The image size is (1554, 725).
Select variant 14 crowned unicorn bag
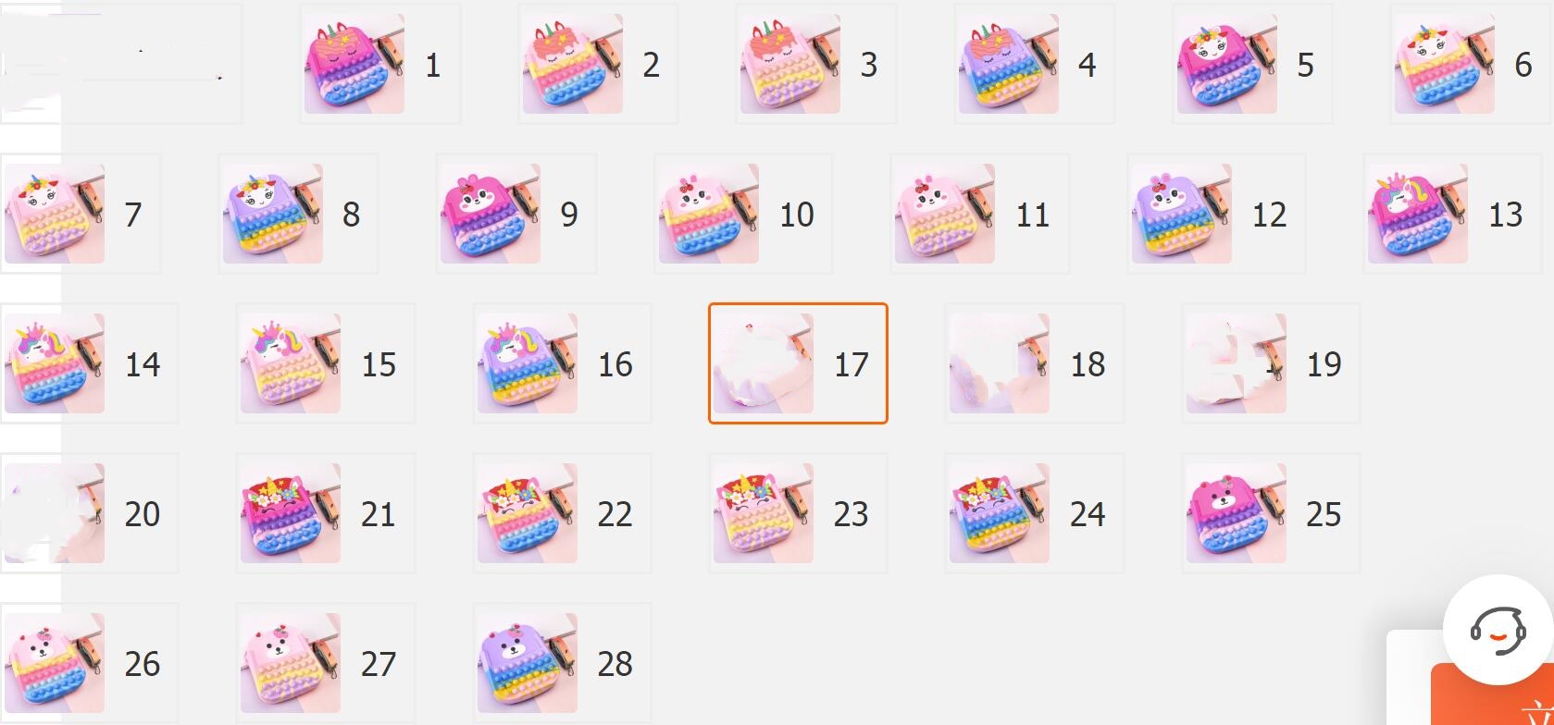pyautogui.click(x=89, y=363)
